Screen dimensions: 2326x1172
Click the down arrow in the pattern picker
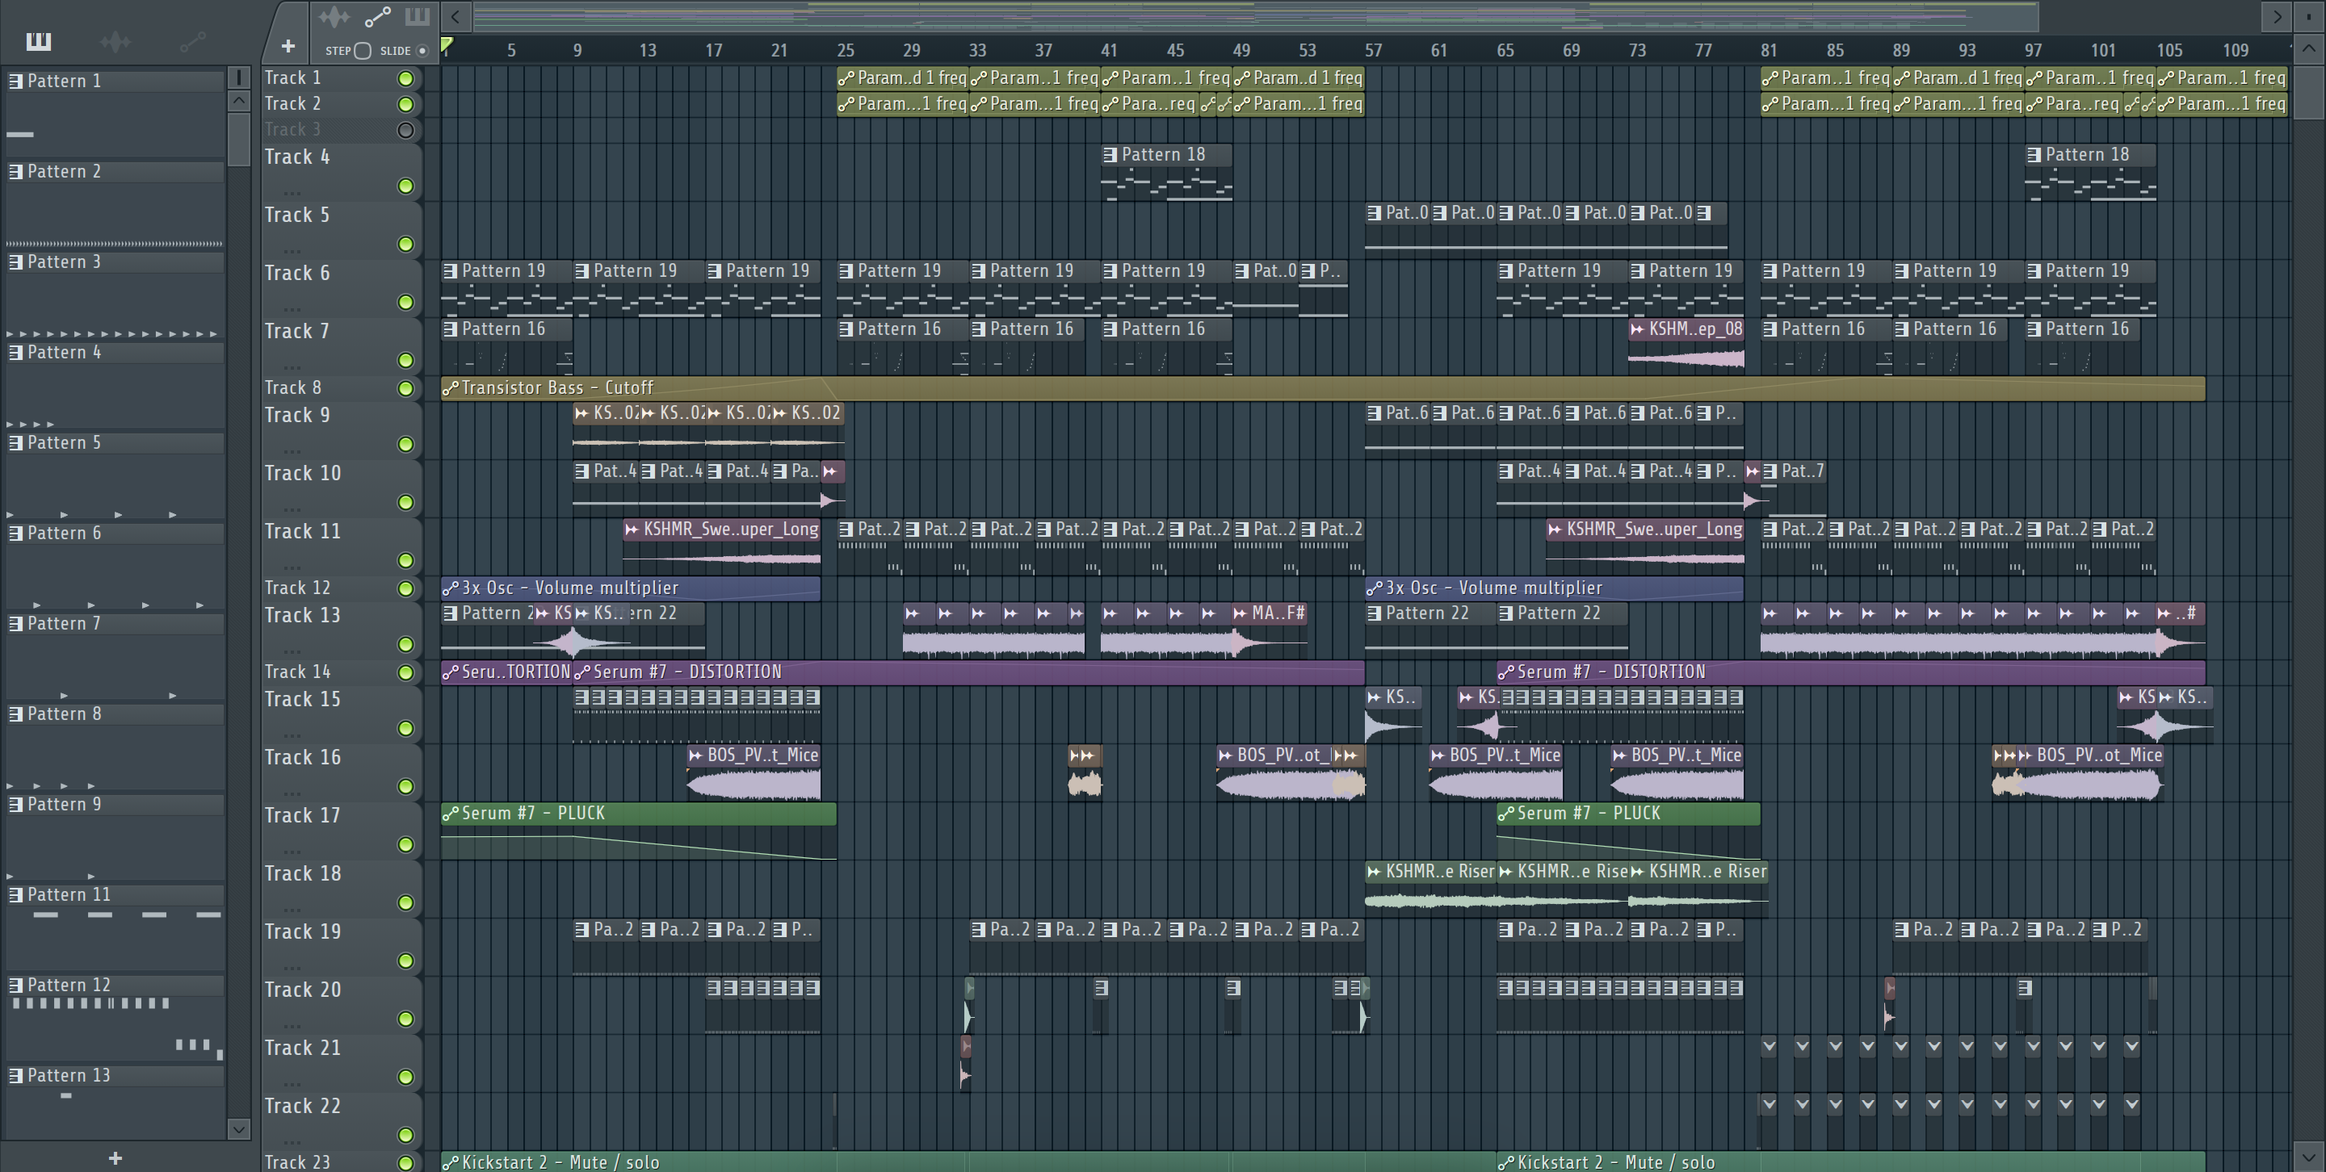click(239, 1128)
